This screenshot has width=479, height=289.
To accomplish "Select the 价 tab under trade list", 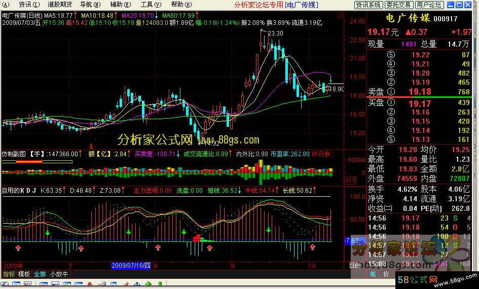I will pos(386,274).
